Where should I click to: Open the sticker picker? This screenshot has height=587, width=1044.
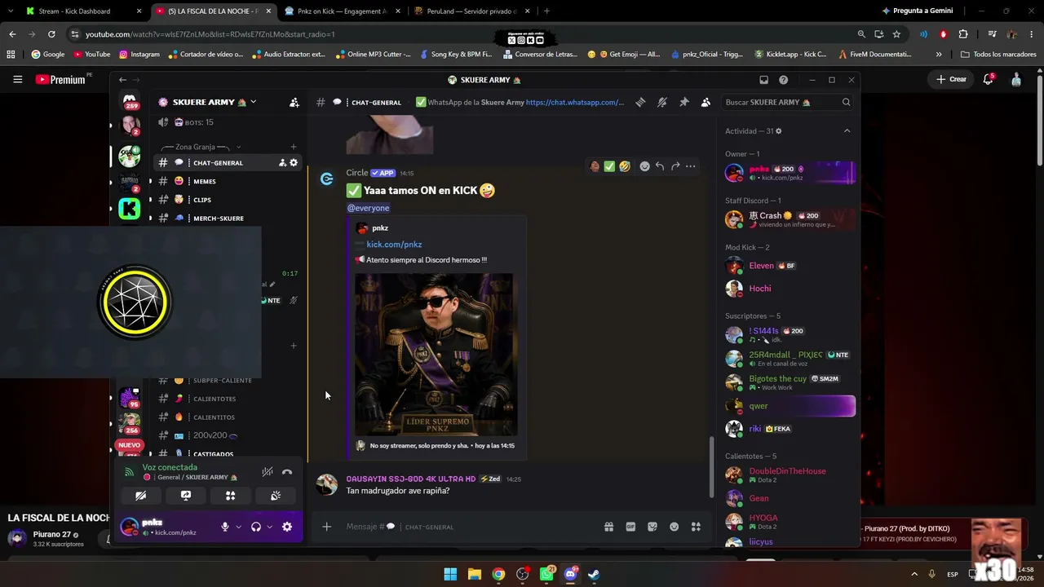click(x=652, y=527)
